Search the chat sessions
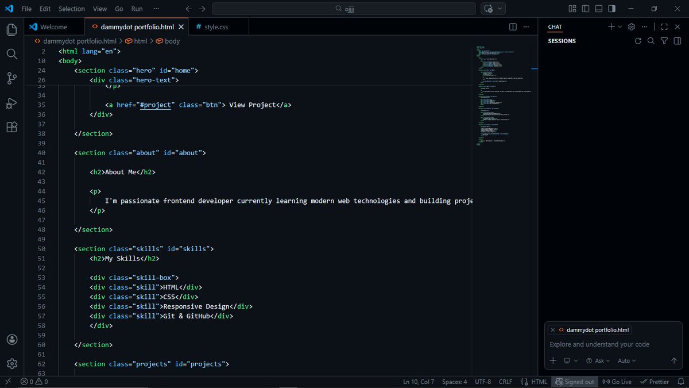Screen dimensions: 689x388 (x=651, y=41)
